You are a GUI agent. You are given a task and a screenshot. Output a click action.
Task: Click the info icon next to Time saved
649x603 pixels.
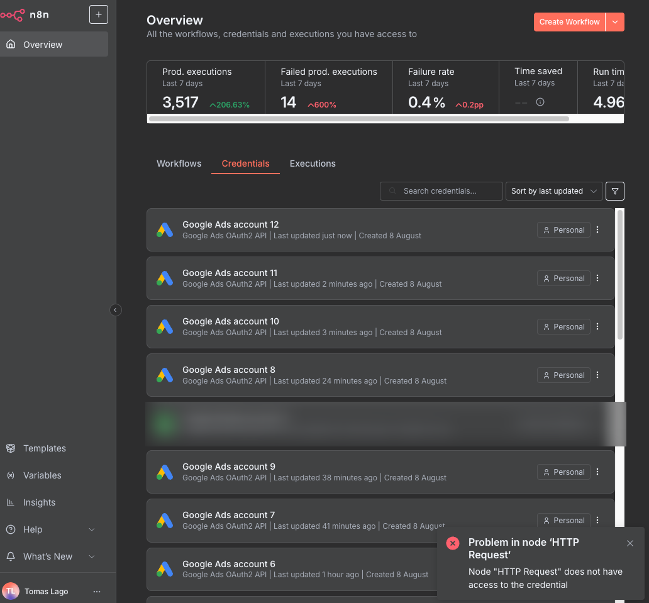(540, 101)
